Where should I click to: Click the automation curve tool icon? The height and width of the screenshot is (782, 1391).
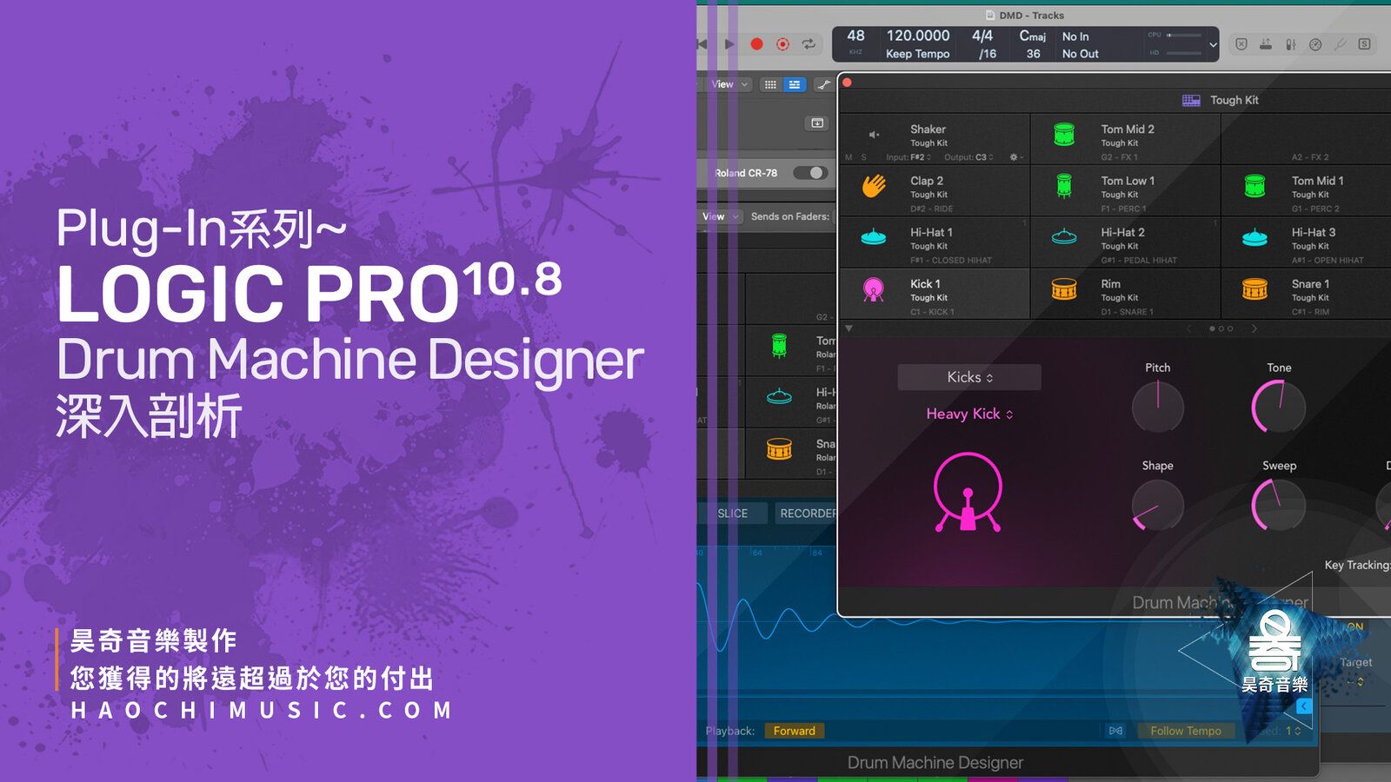tap(822, 84)
